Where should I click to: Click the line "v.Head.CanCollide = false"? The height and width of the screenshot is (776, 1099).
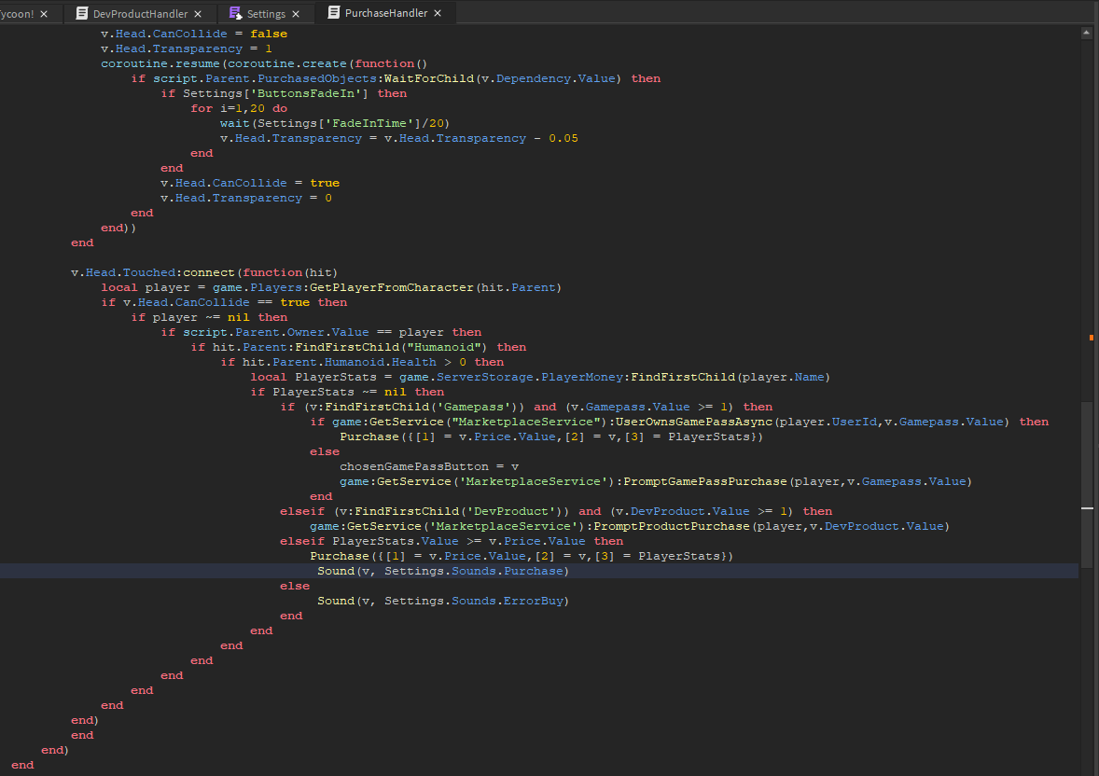(x=194, y=34)
